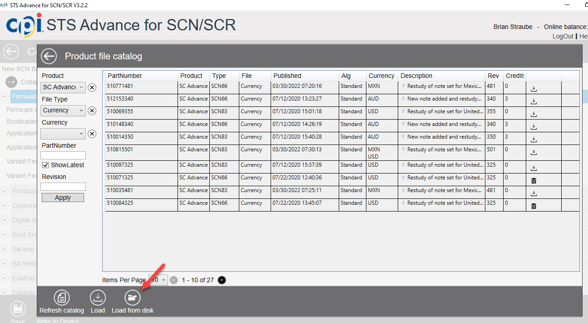Expand description of part 512153340
This screenshot has width=588, height=323.
[x=403, y=99]
